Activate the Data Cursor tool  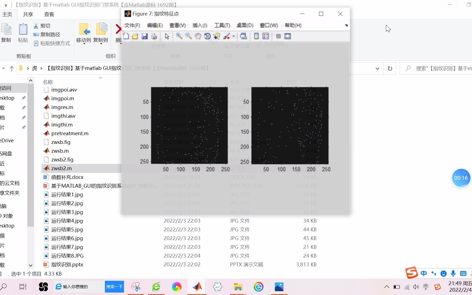point(216,36)
